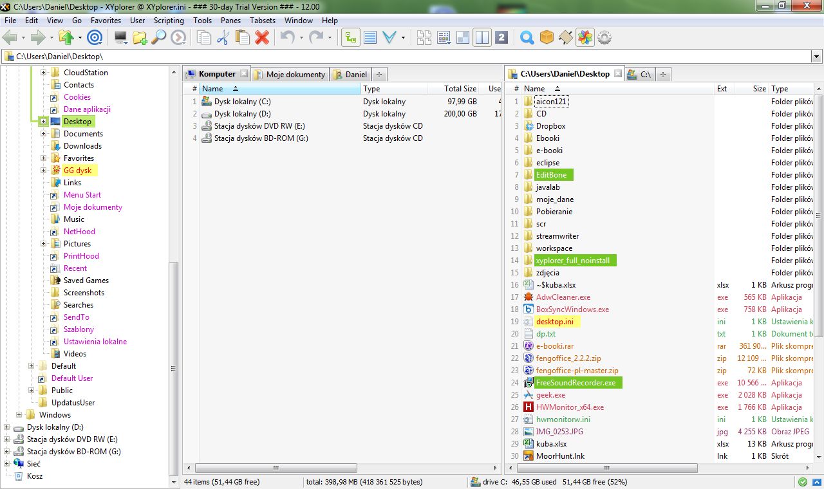Go up one folder level

point(66,37)
